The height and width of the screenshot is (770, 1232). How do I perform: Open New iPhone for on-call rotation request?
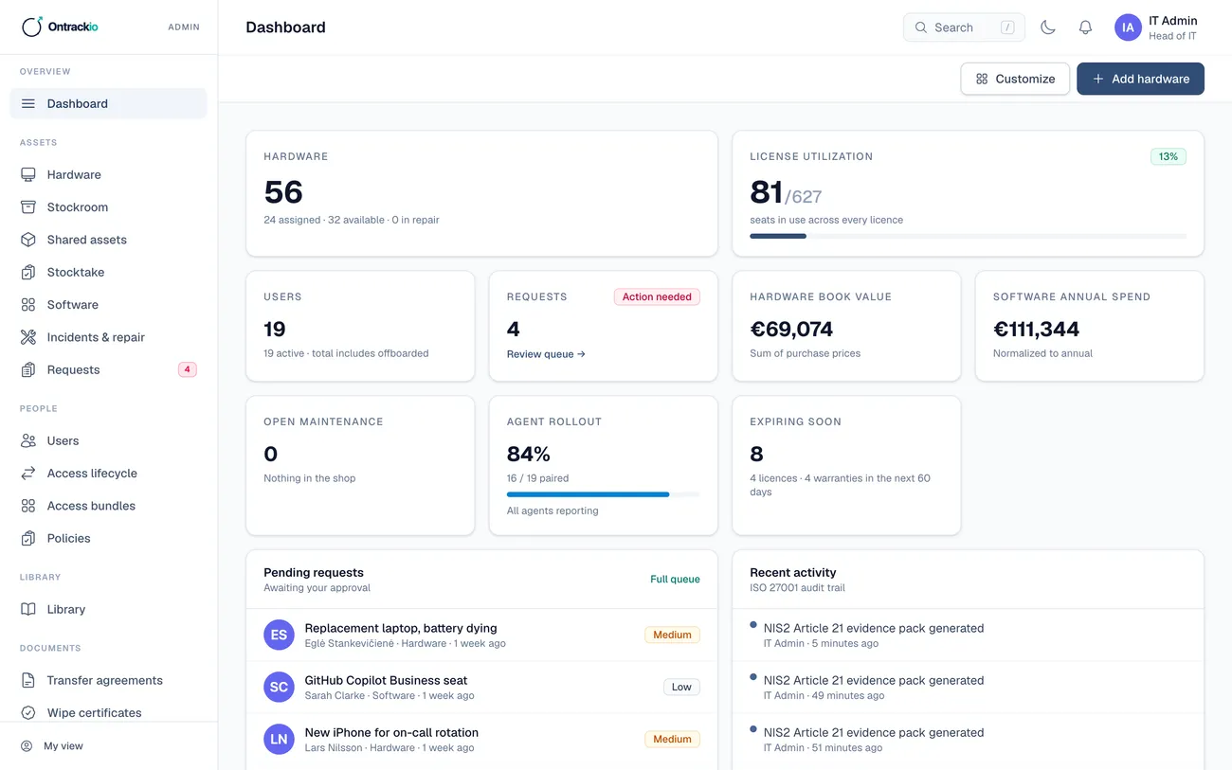point(481,739)
